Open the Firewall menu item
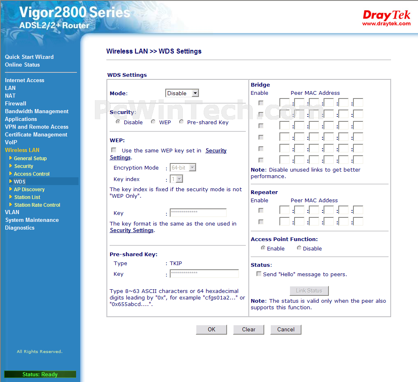 click(x=16, y=103)
